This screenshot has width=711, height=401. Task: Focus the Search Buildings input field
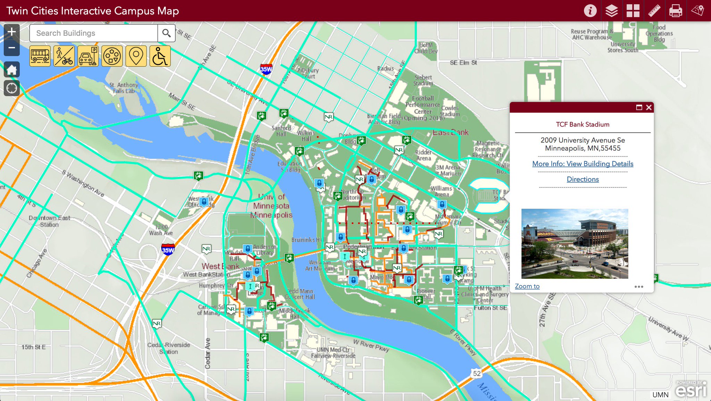click(x=94, y=33)
